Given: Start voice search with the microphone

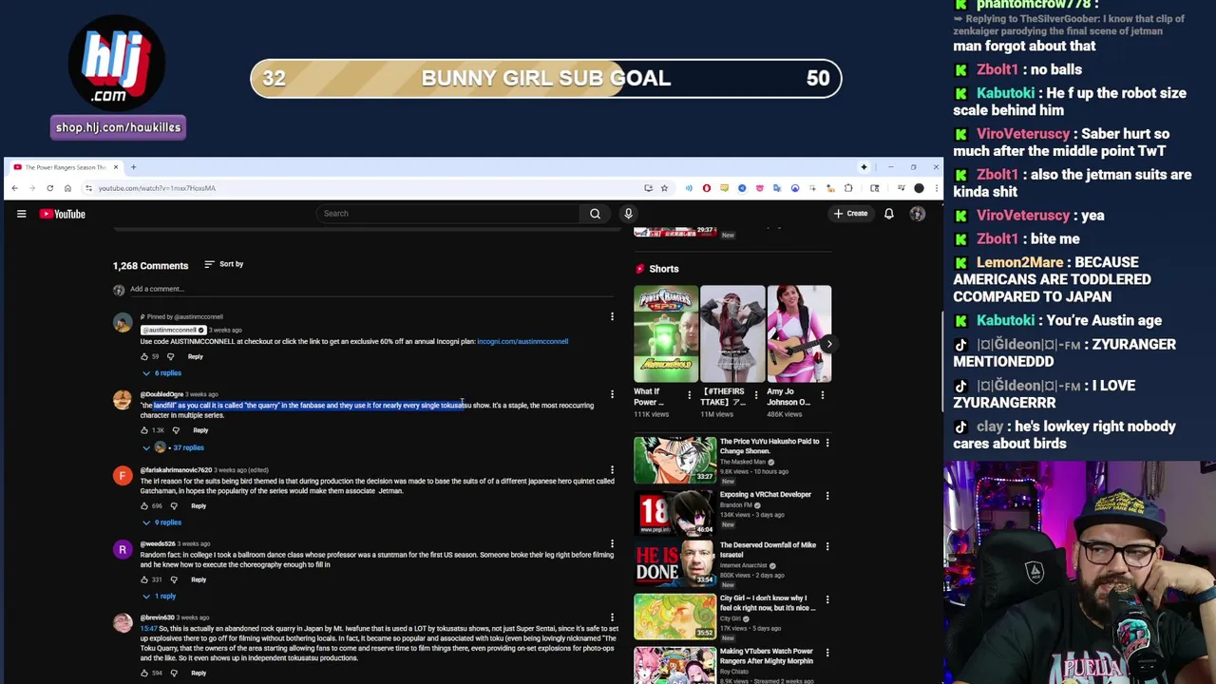Looking at the screenshot, I should pyautogui.click(x=628, y=214).
